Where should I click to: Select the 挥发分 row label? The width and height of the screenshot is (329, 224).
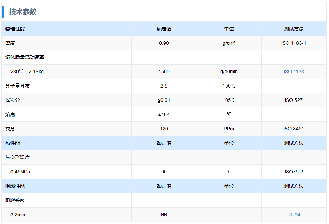(13, 100)
